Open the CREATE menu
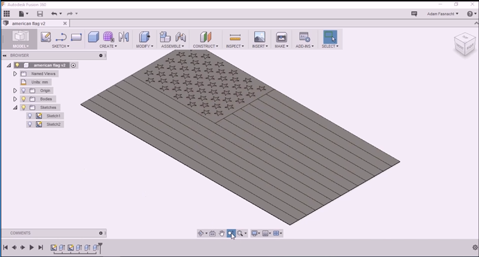The width and height of the screenshot is (479, 257). 108,47
